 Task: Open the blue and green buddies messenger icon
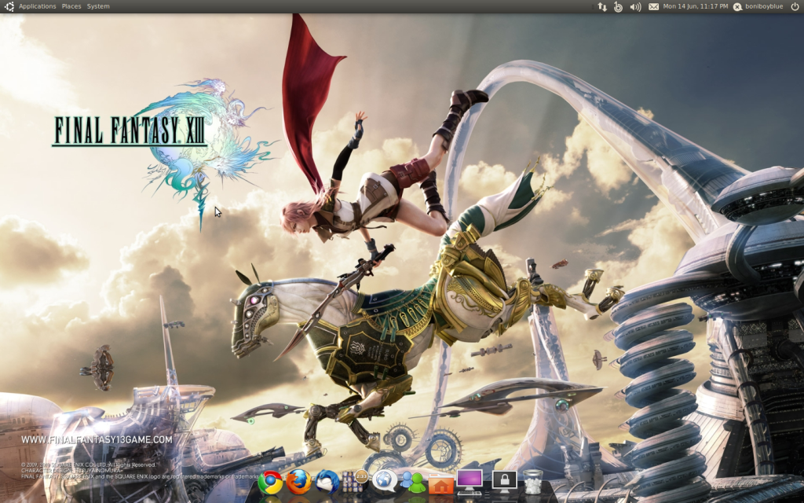click(x=413, y=483)
